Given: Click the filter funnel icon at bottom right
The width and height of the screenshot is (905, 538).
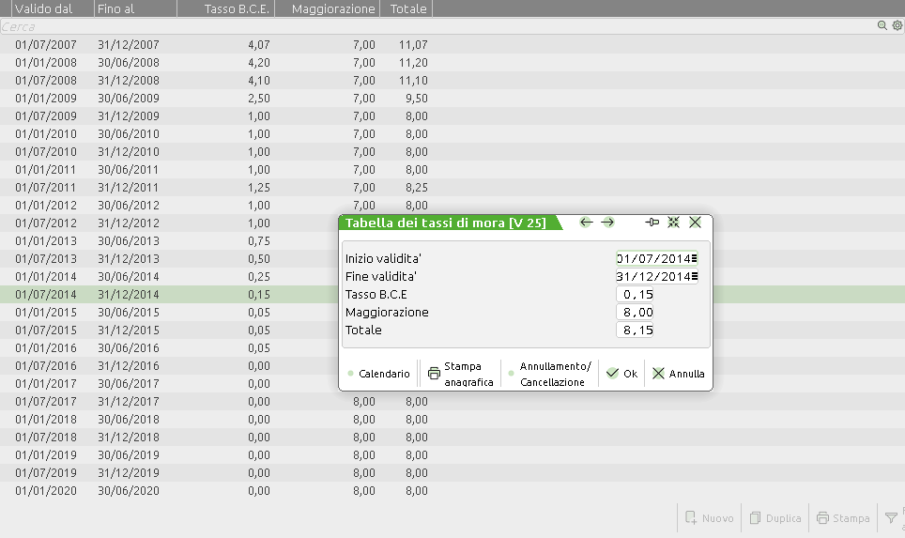Looking at the screenshot, I should tap(891, 517).
